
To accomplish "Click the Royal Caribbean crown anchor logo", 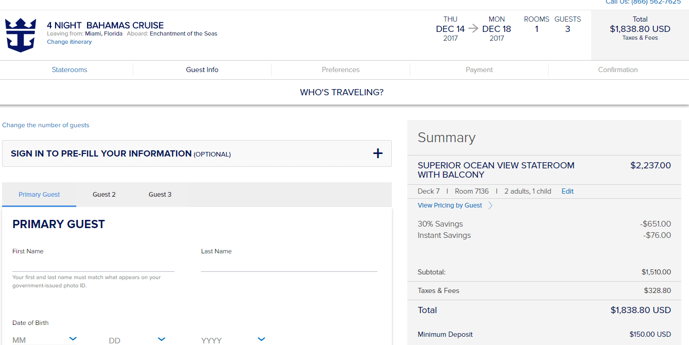I will click(21, 35).
